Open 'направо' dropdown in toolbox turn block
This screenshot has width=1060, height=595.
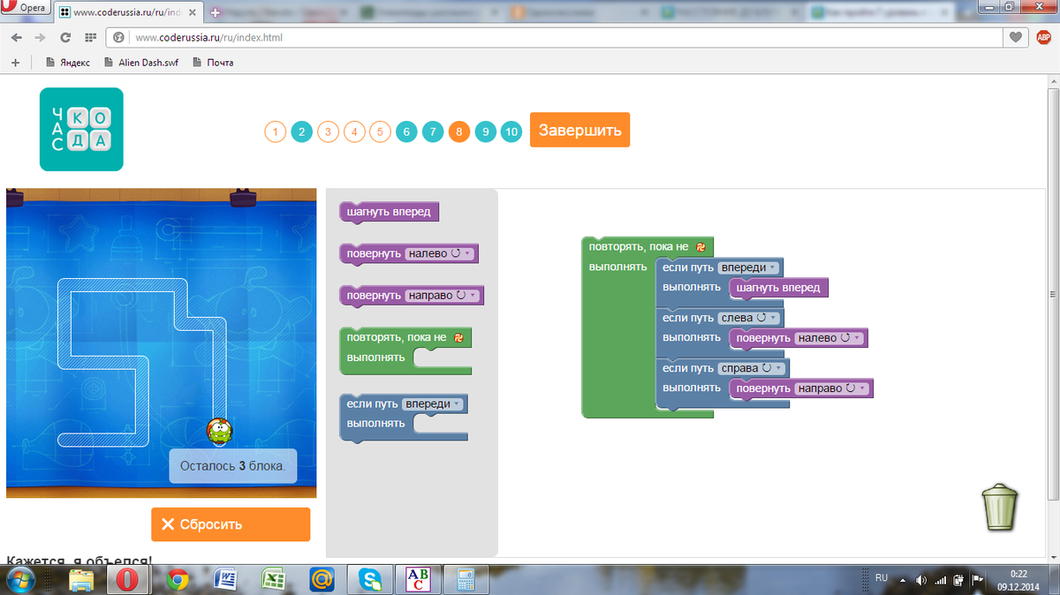pyautogui.click(x=443, y=296)
